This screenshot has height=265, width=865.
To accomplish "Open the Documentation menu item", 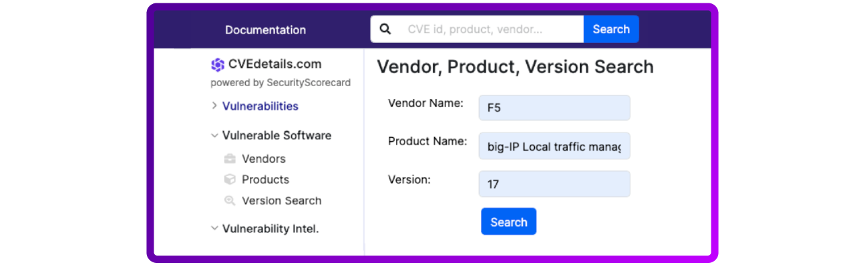I will tap(265, 30).
